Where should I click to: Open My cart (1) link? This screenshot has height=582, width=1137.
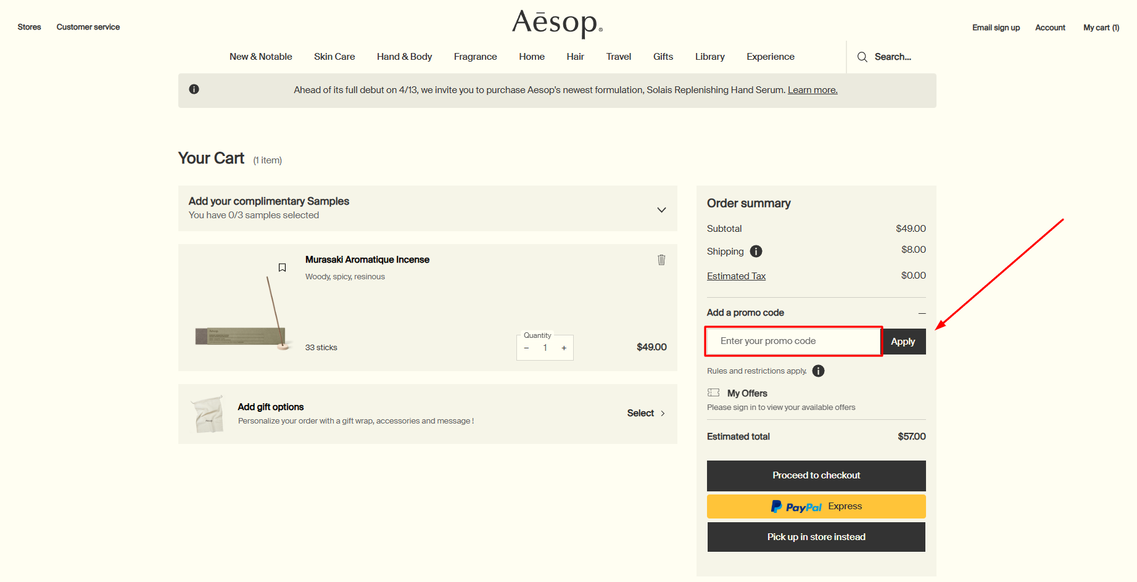(1101, 28)
